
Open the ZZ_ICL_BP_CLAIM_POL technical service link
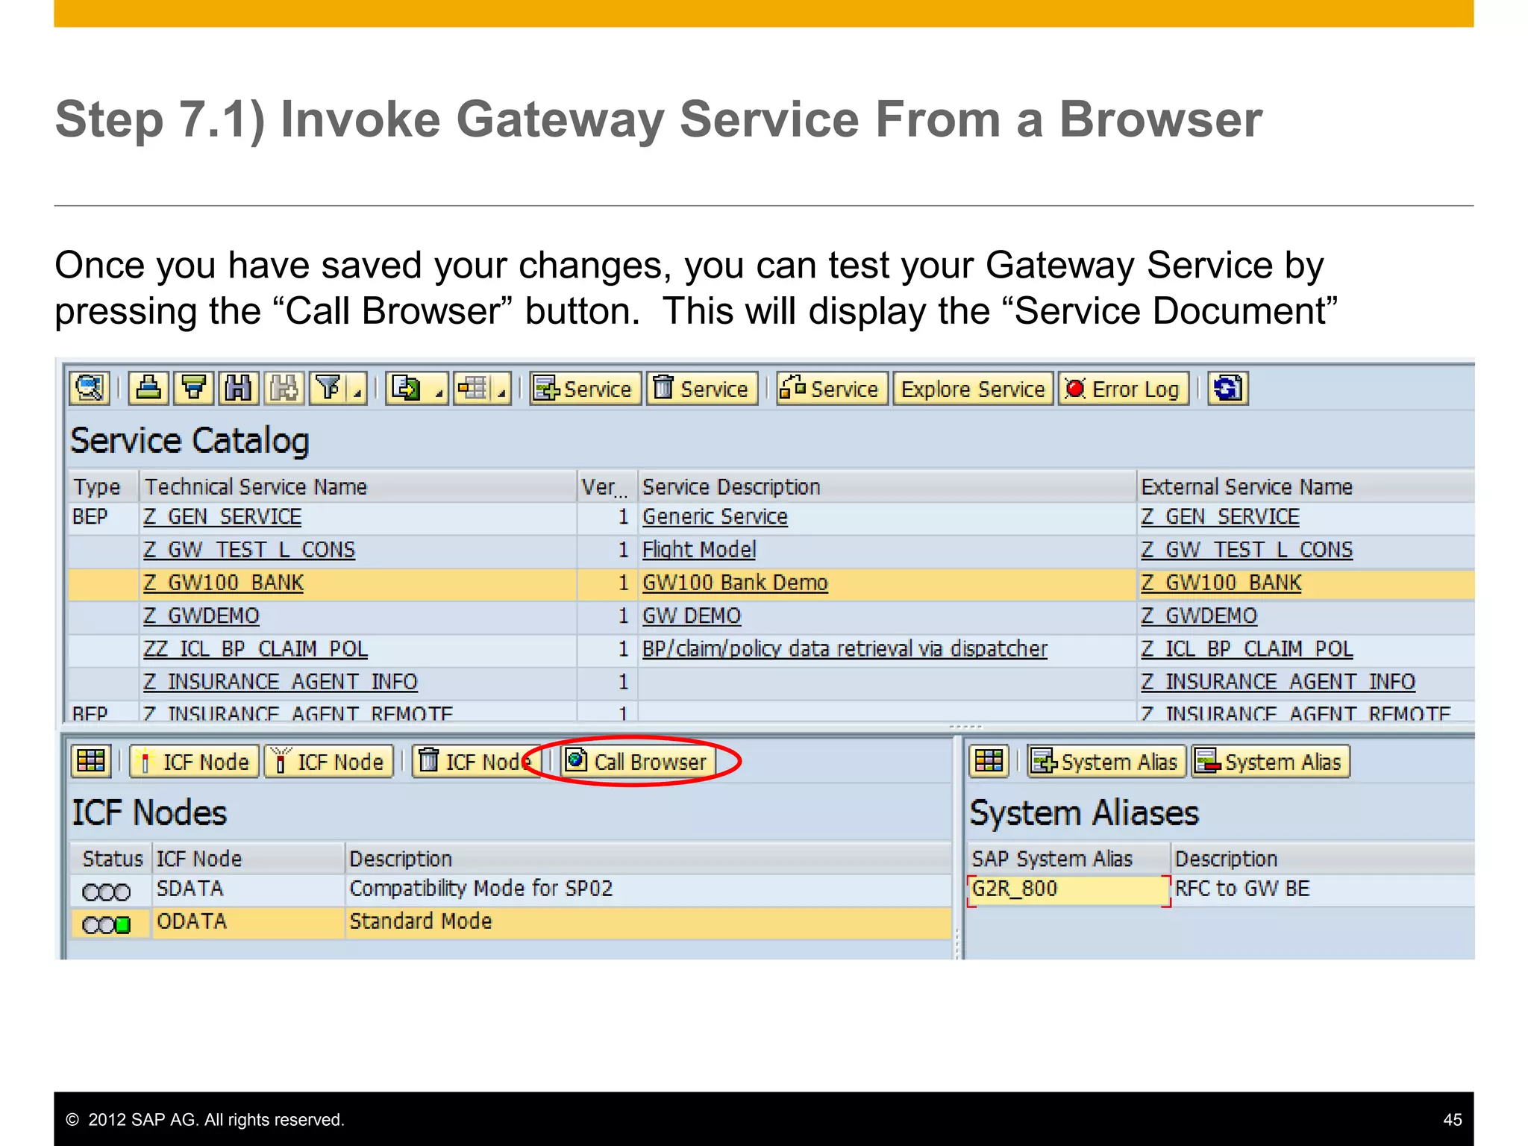255,648
